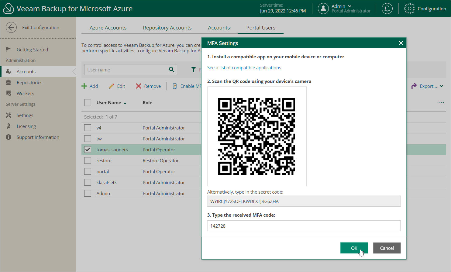Click the Exit Configuration back arrow

point(11,27)
